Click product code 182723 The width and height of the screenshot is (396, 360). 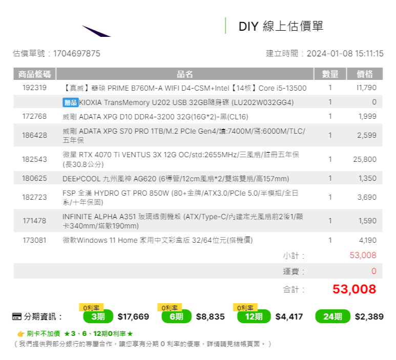(35, 197)
